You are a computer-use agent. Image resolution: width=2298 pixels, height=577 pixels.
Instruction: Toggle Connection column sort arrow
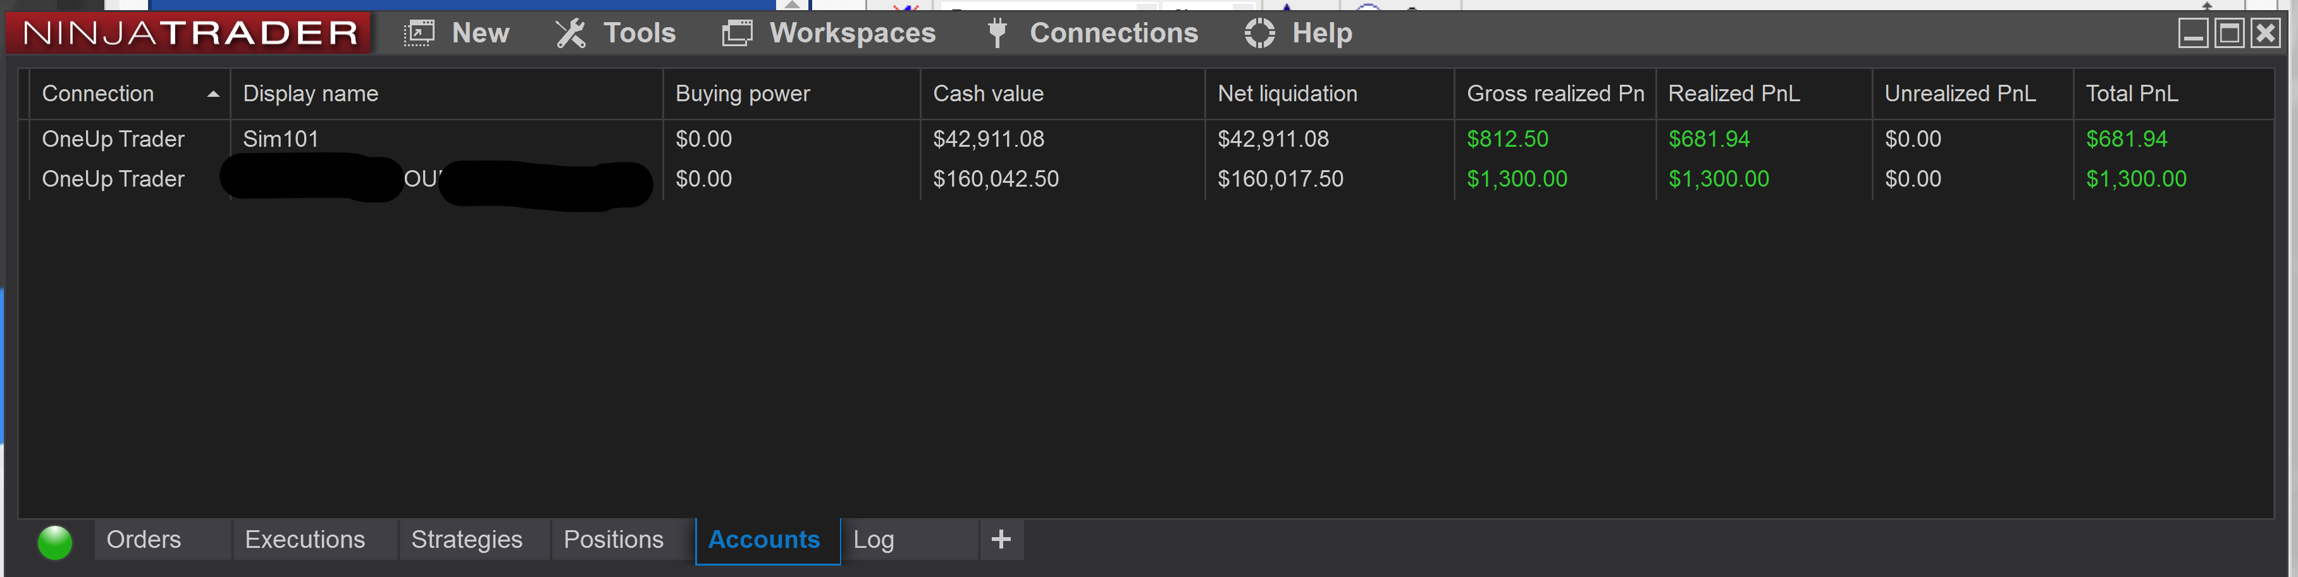213,94
